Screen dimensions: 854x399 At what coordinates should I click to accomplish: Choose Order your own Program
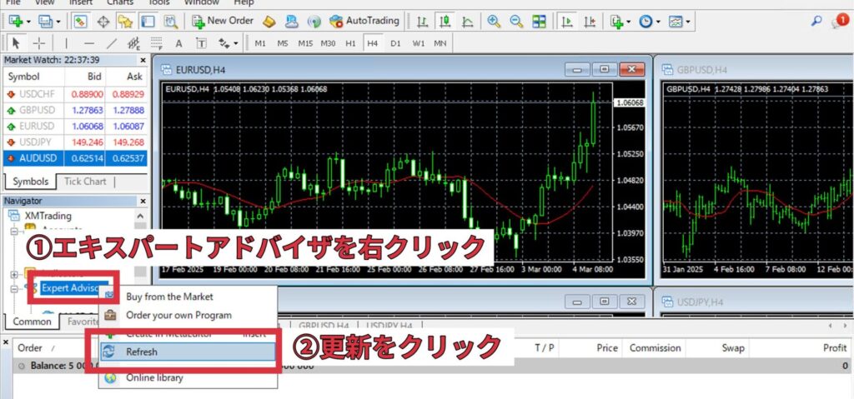(x=178, y=315)
